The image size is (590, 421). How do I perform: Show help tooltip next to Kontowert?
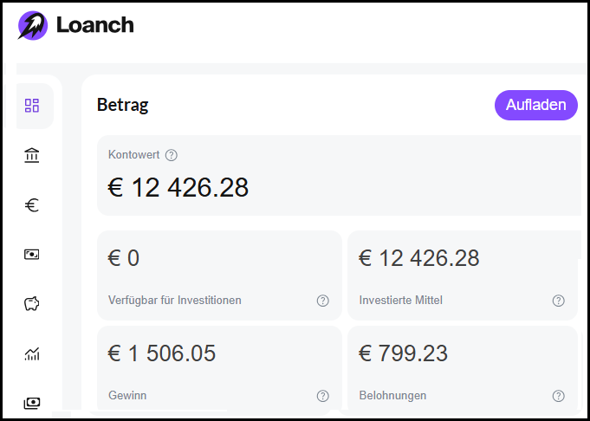click(x=172, y=155)
